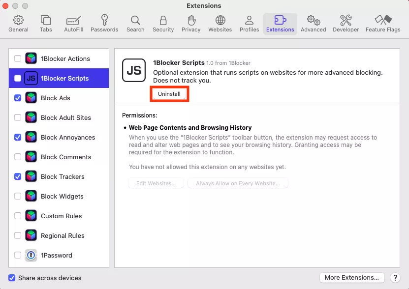Open the Security settings pane
Image resolution: width=409 pixels, height=289 pixels.
tap(163, 24)
